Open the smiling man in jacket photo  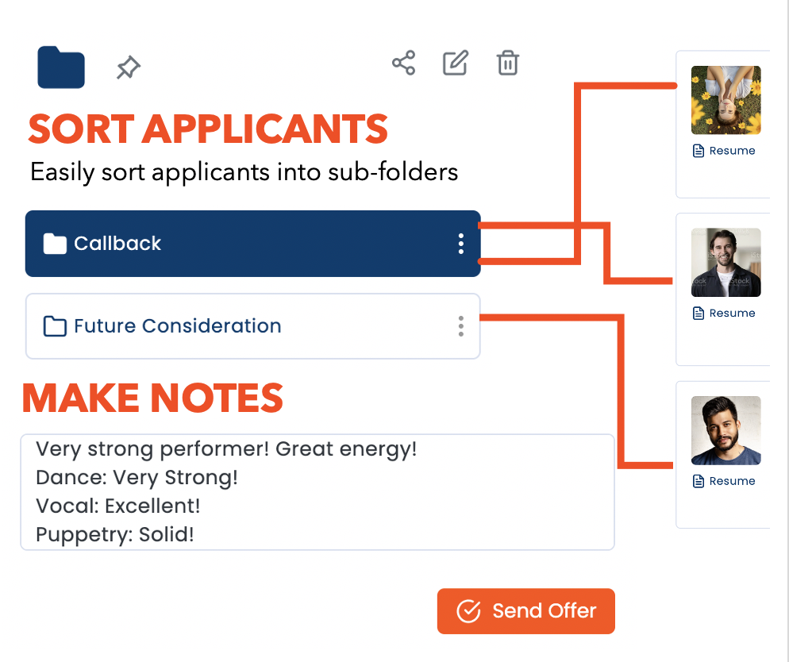725,263
